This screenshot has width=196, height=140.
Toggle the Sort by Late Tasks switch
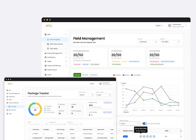point(145,123)
